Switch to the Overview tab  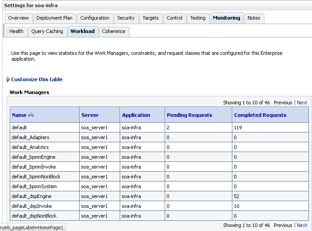pos(19,18)
